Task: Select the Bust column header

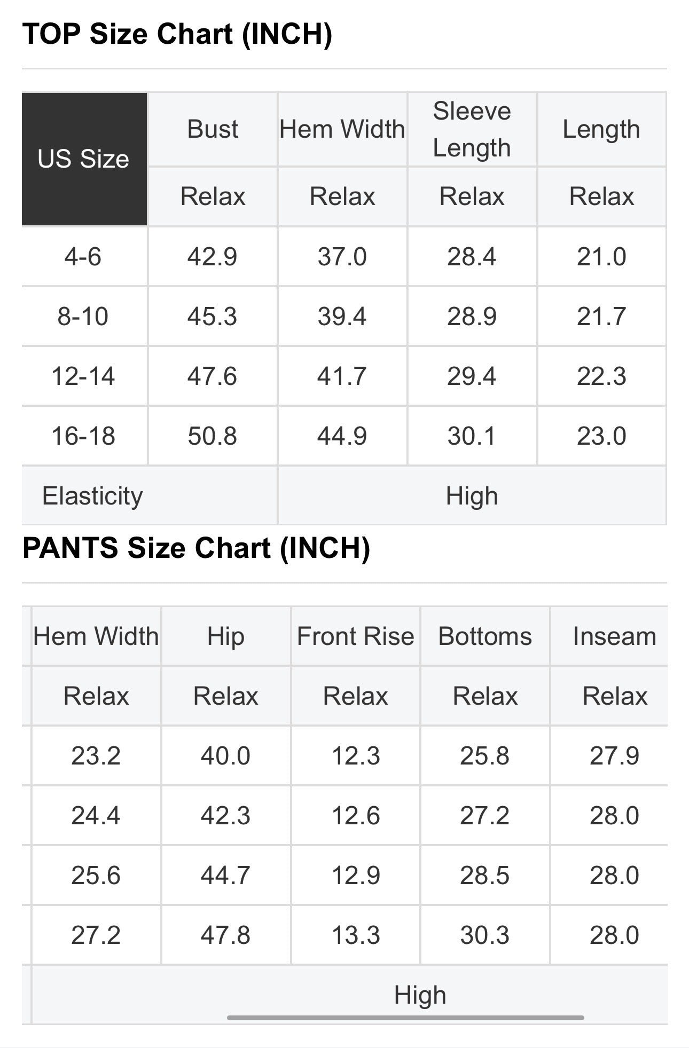Action: [x=213, y=129]
